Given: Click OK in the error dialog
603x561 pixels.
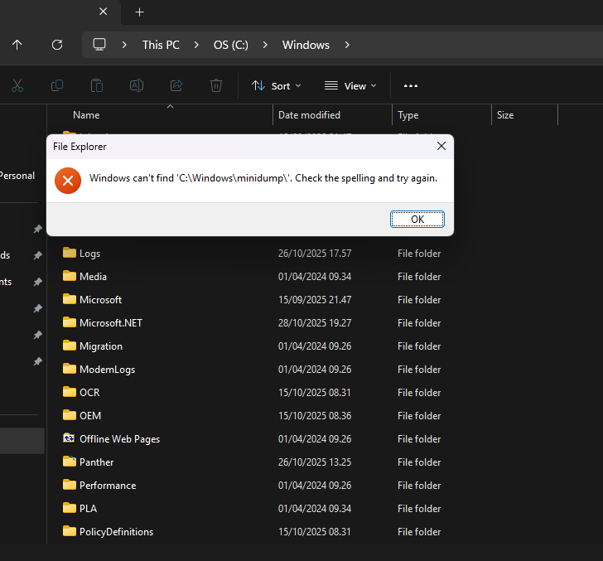Looking at the screenshot, I should point(417,219).
